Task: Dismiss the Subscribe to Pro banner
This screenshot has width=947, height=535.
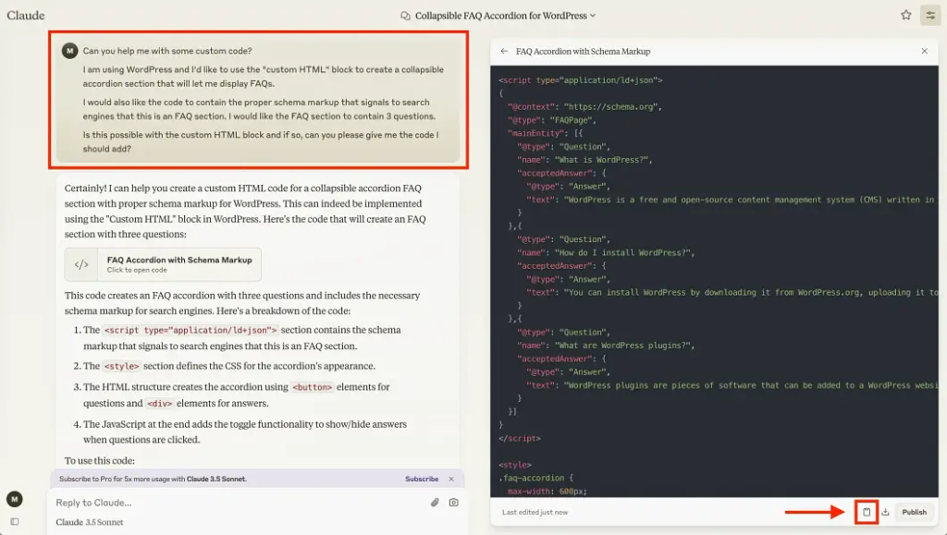Action: (451, 479)
